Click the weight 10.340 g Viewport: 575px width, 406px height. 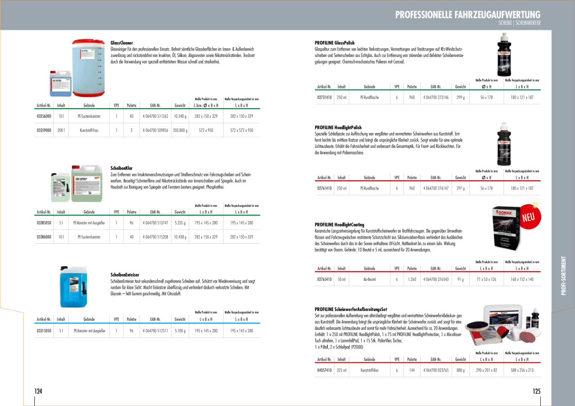pyautogui.click(x=180, y=116)
